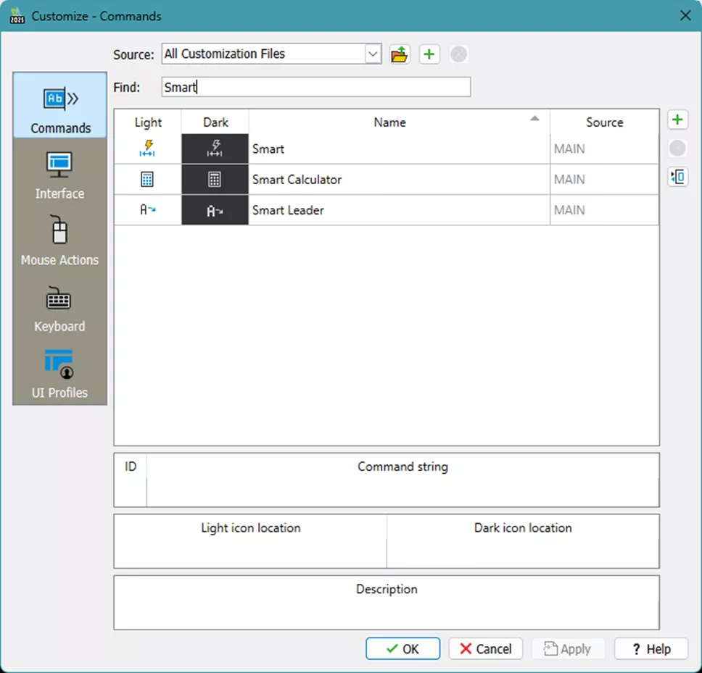The image size is (702, 673).
Task: Click import icon below right-side plus
Action: (677, 177)
